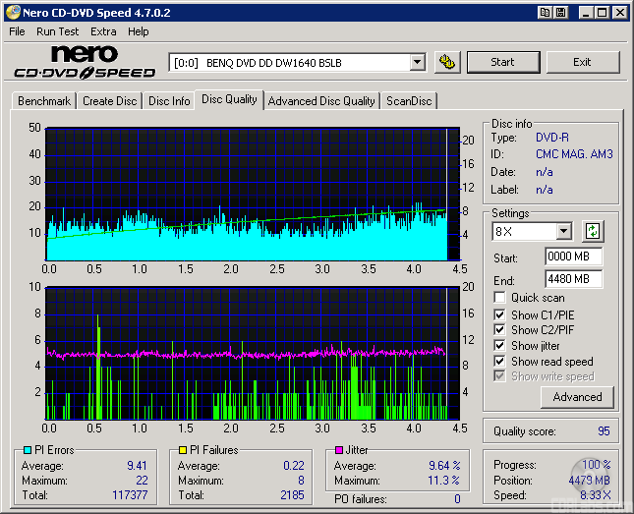
Task: Disable Show read speed checkbox
Action: [x=500, y=362]
